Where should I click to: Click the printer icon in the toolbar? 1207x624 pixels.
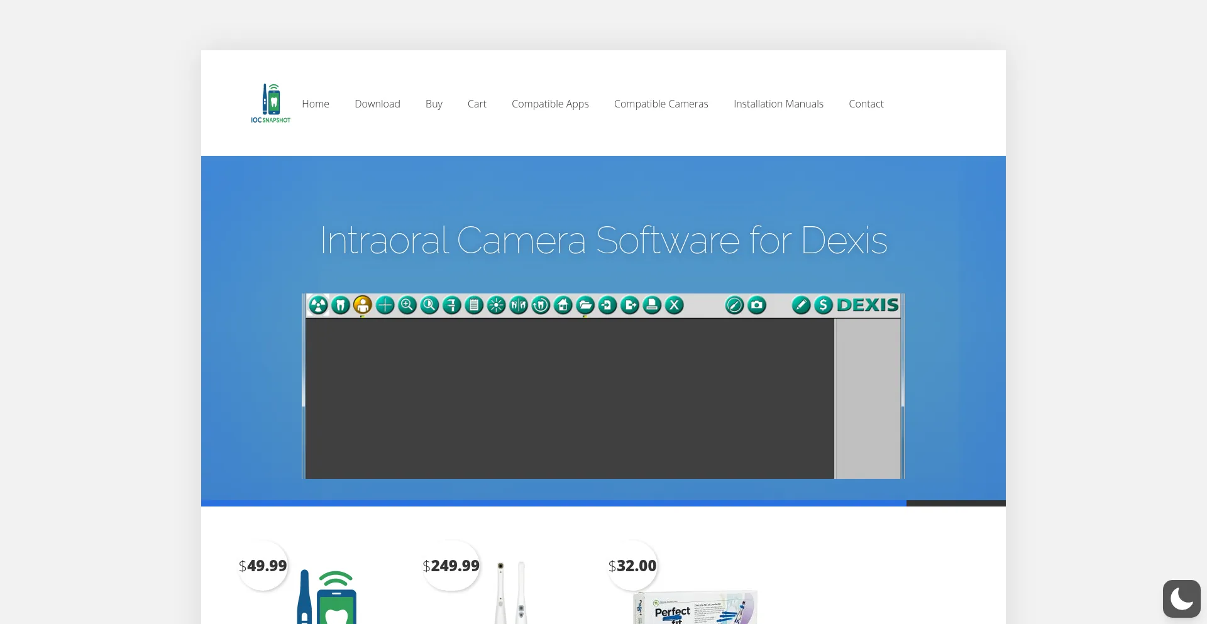(x=652, y=305)
